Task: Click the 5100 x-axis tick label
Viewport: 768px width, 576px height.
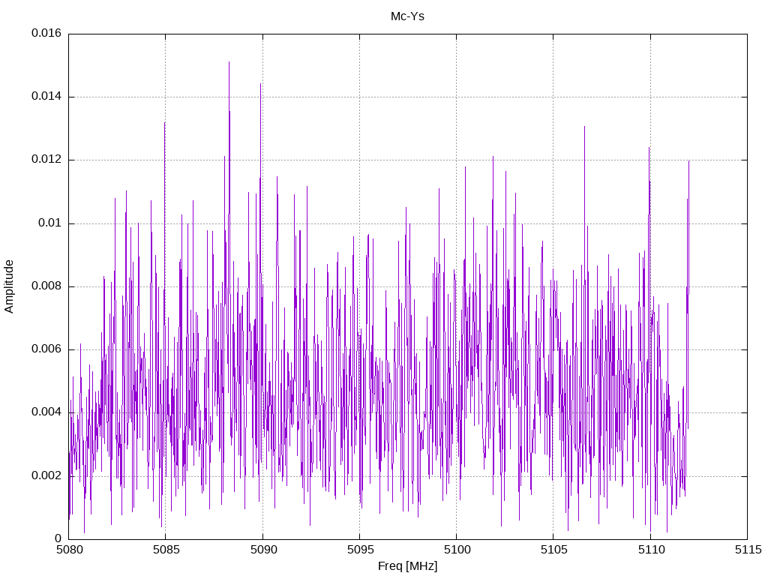Action: (457, 550)
